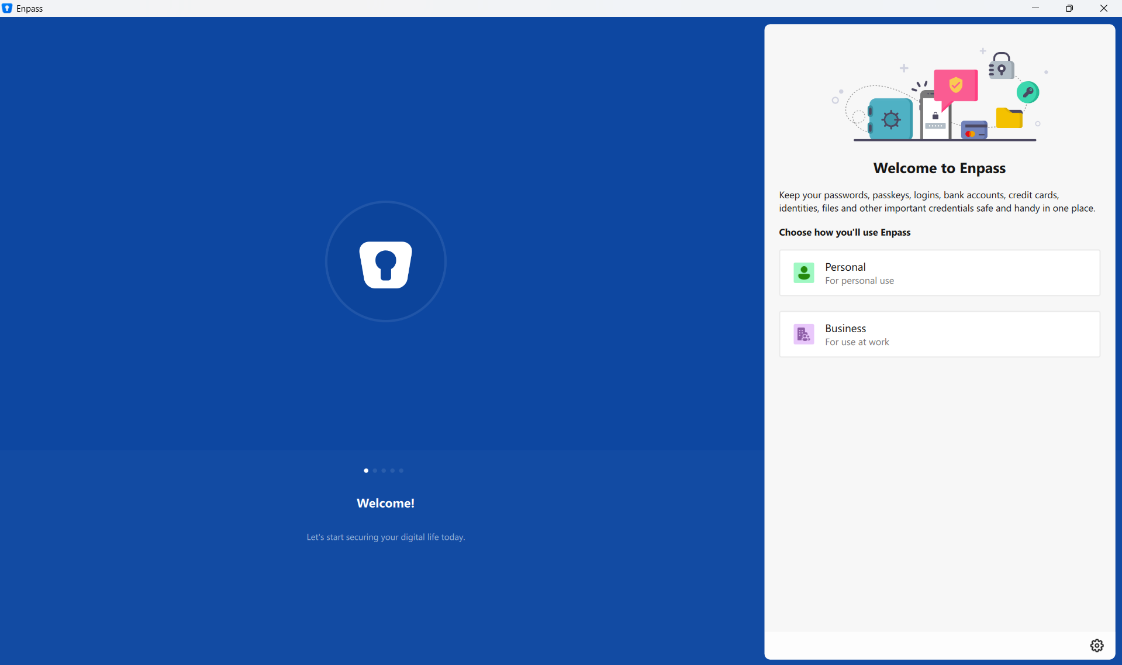Click the Enpass keyhole logo

click(386, 264)
